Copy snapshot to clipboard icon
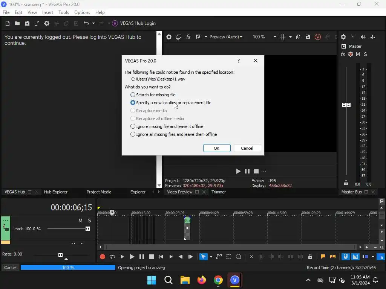Viewport: 386px width, 289px height. tap(298, 37)
